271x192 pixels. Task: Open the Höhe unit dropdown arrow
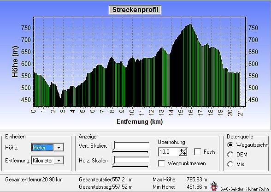click(x=59, y=148)
